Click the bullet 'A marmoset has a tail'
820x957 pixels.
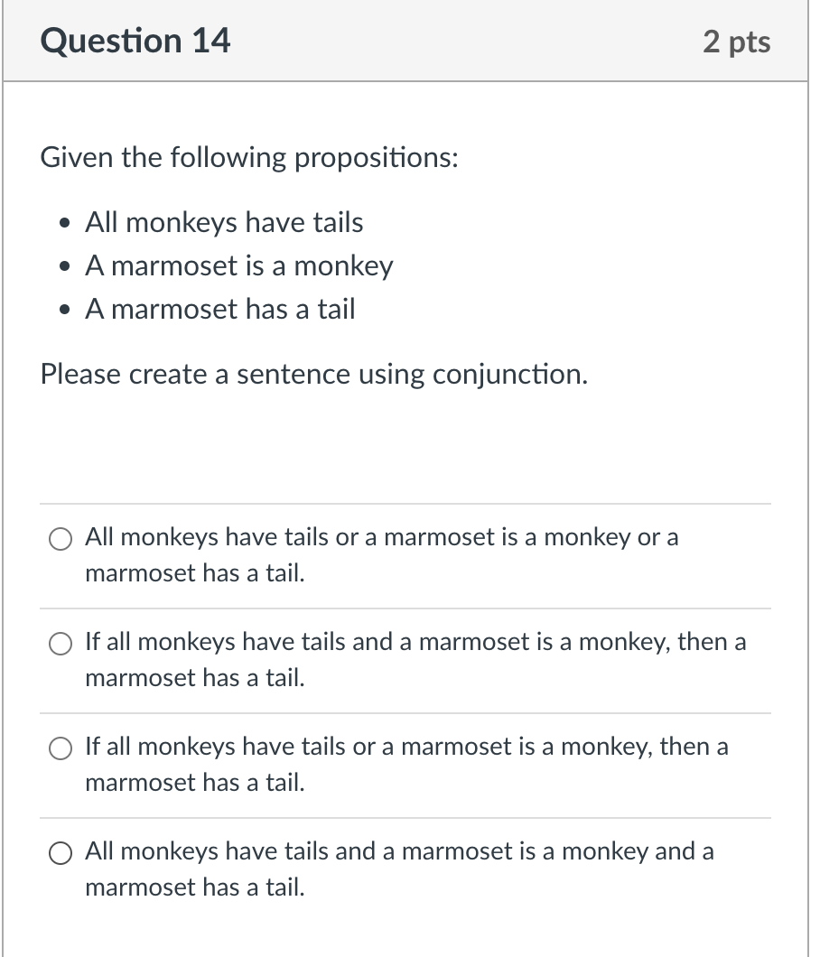219,309
